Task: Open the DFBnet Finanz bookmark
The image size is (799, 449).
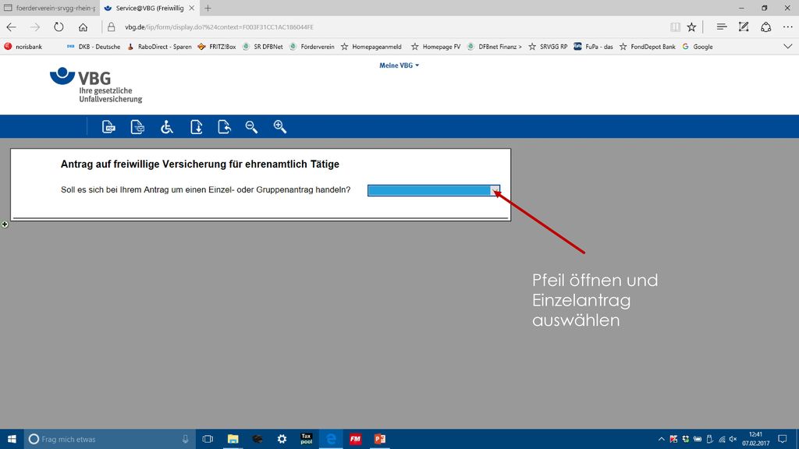Action: [x=494, y=46]
